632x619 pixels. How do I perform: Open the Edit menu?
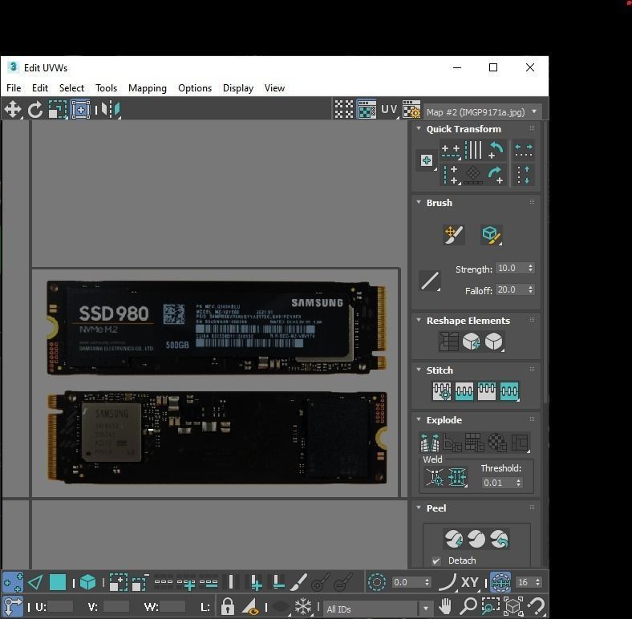pyautogui.click(x=40, y=88)
